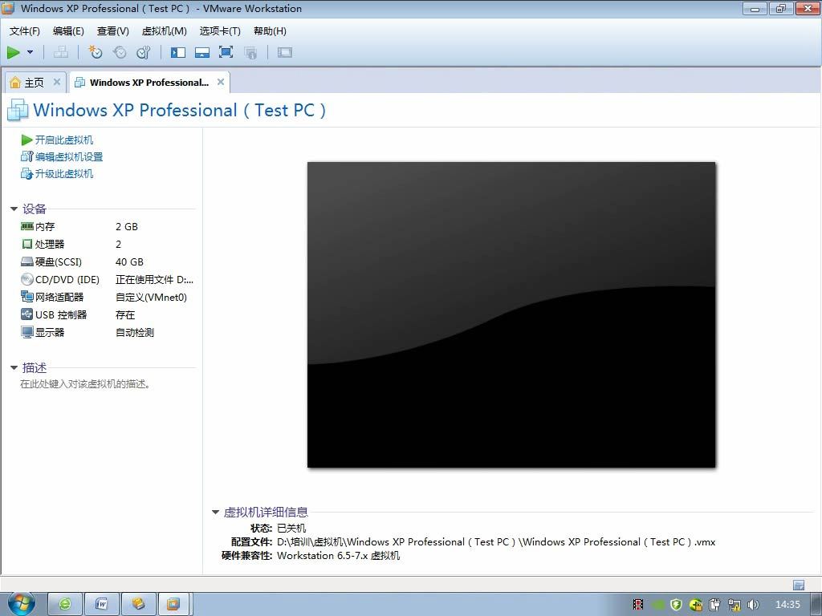Click the Unity mode toolbar icon
The height and width of the screenshot is (616, 822).
point(250,52)
